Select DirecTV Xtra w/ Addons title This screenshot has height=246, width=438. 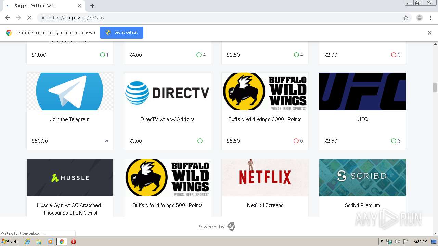click(167, 119)
